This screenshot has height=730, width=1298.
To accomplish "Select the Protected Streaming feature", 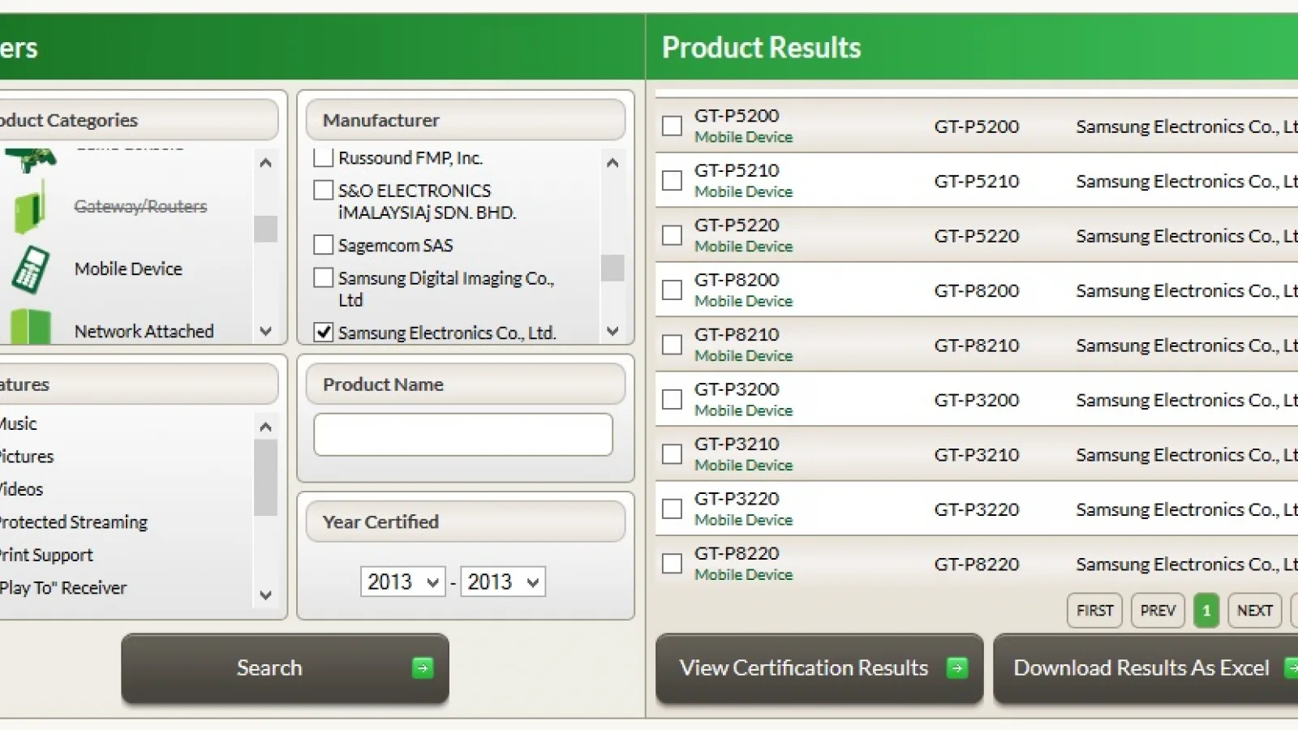I will [73, 522].
